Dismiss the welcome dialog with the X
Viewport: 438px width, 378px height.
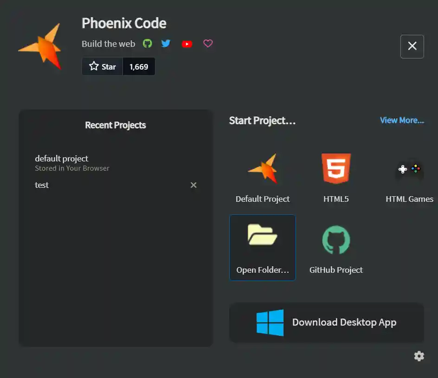412,46
